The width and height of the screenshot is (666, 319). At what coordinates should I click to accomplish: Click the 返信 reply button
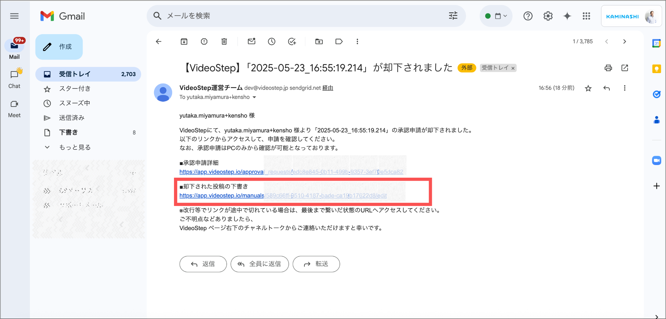click(203, 264)
